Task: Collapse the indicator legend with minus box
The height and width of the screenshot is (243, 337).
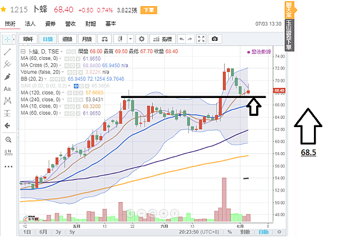Action: click(x=23, y=52)
